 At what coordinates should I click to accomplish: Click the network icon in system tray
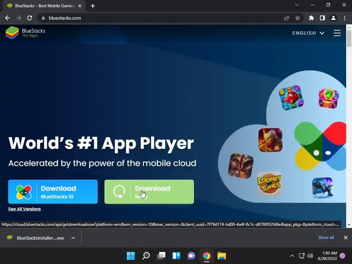(301, 256)
